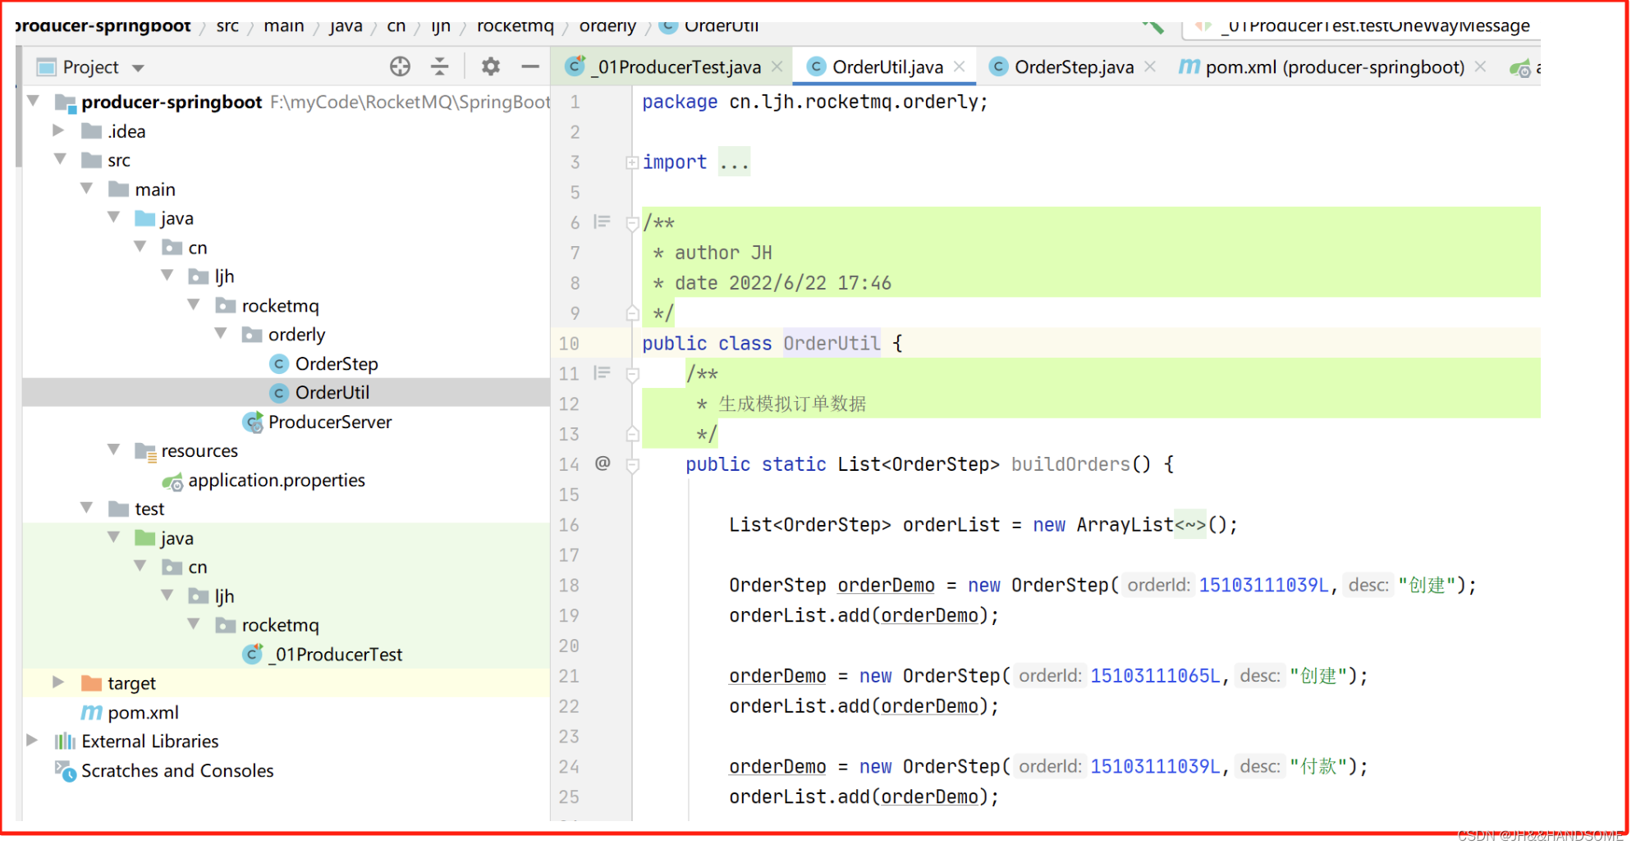1636x849 pixels.
Task: Click orderDemo variable on line 18
Action: 886,585
